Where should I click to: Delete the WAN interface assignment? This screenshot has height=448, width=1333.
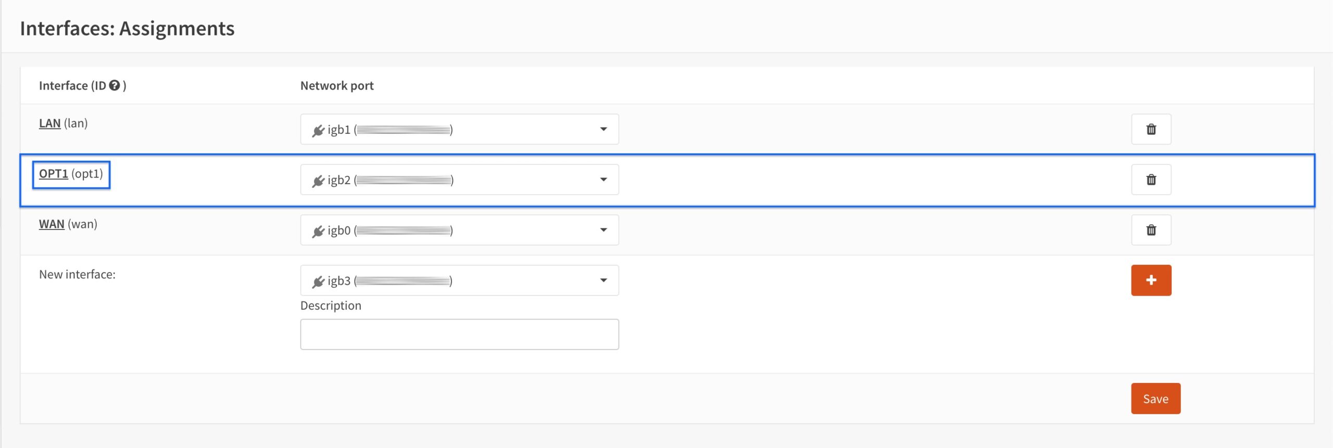(x=1151, y=230)
